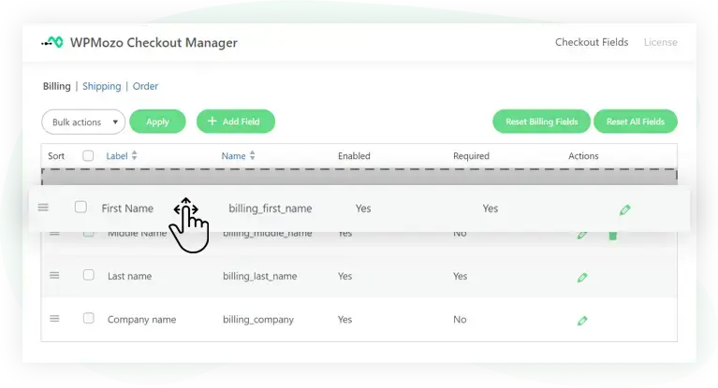Viewport: 718px width, 388px height.
Task: Click the Required column header
Action: pos(471,155)
